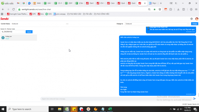The height and width of the screenshot is (112, 199).
Task: Open the browser main menu
Action: 196,9
